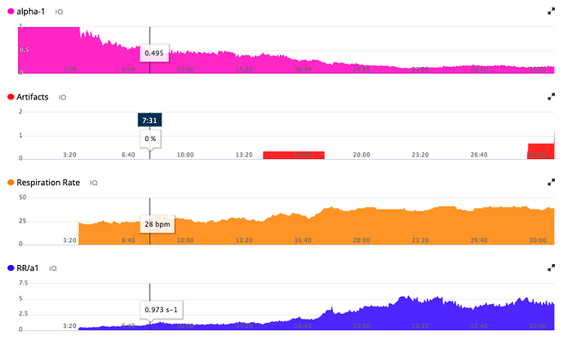Click the 3:20 tick in RR/a1 chart
This screenshot has width=563, height=340.
pyautogui.click(x=69, y=325)
